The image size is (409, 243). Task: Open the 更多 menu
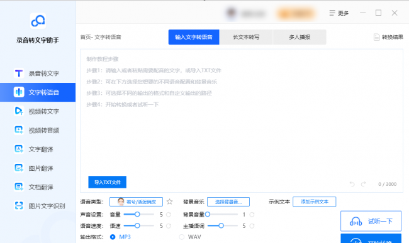tap(339, 13)
